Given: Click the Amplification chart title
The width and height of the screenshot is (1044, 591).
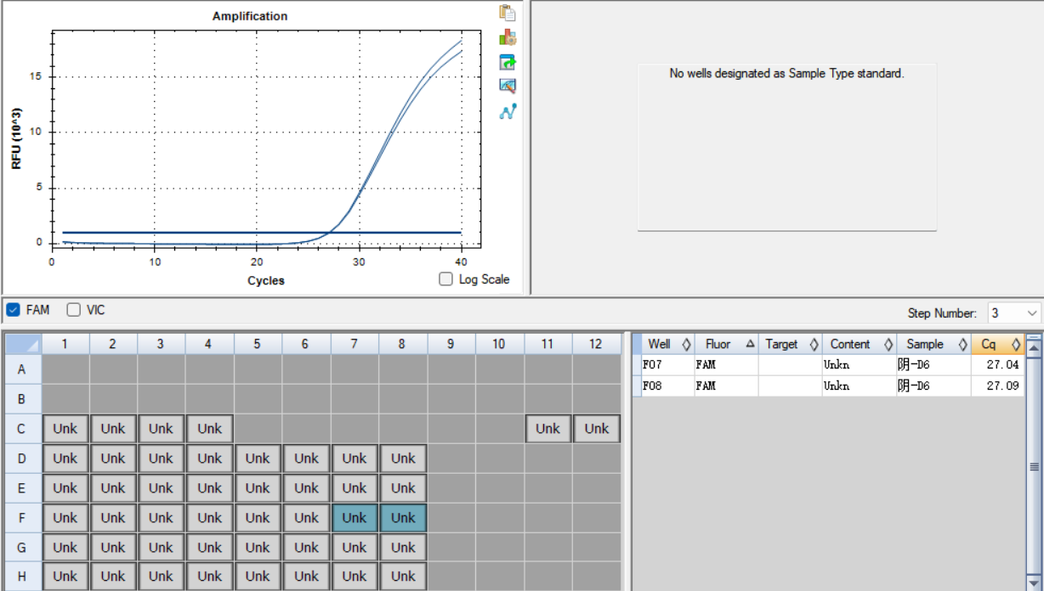Looking at the screenshot, I should pyautogui.click(x=250, y=16).
